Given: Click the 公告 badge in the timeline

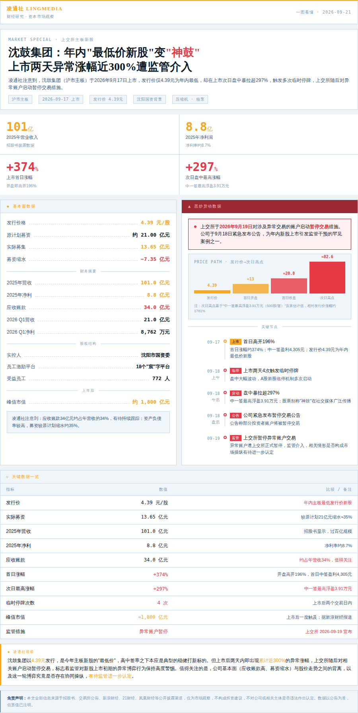Looking at the screenshot, I should point(235,415).
